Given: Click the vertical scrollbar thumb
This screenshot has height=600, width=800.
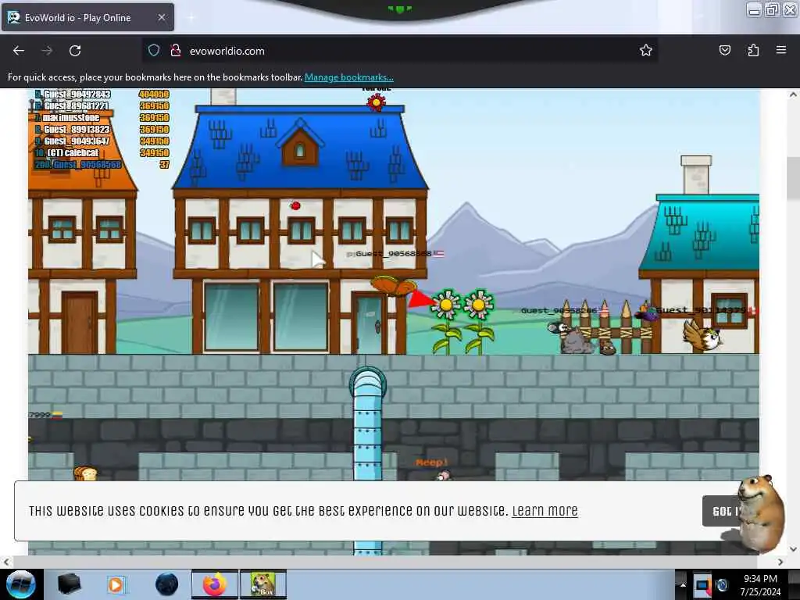Looking at the screenshot, I should click(x=793, y=178).
